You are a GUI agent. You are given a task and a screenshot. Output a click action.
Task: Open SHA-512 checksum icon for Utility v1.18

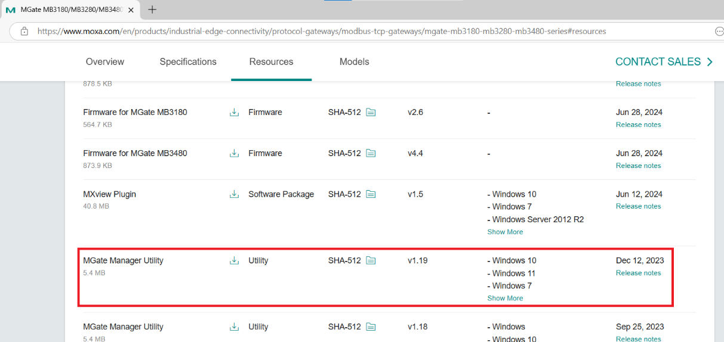(x=371, y=327)
